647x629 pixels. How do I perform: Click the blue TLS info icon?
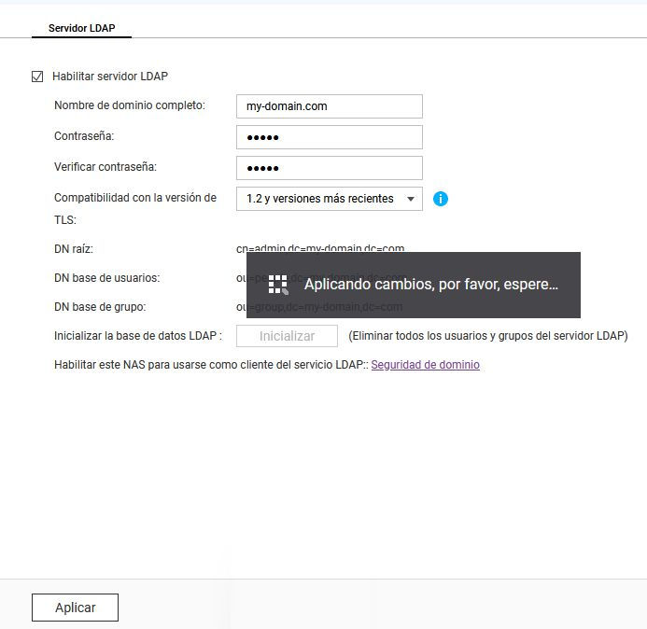(x=441, y=199)
